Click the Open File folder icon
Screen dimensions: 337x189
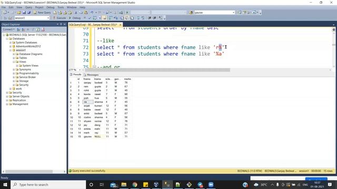coord(19,13)
